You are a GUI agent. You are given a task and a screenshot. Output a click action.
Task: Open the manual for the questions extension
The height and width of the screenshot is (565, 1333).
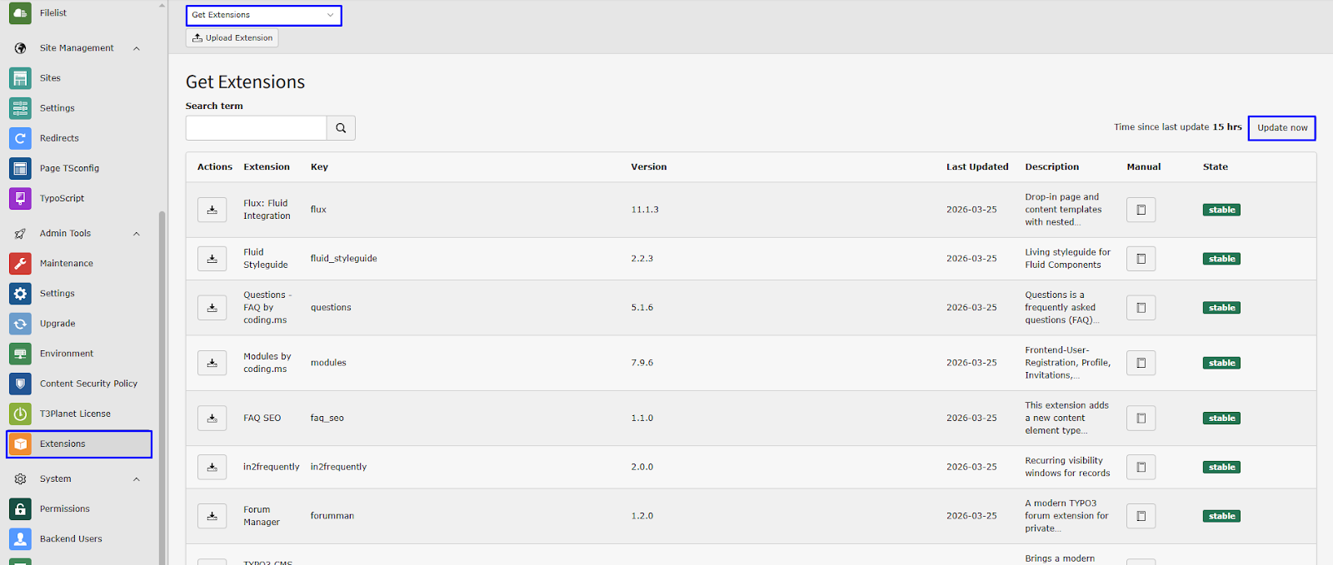point(1141,308)
